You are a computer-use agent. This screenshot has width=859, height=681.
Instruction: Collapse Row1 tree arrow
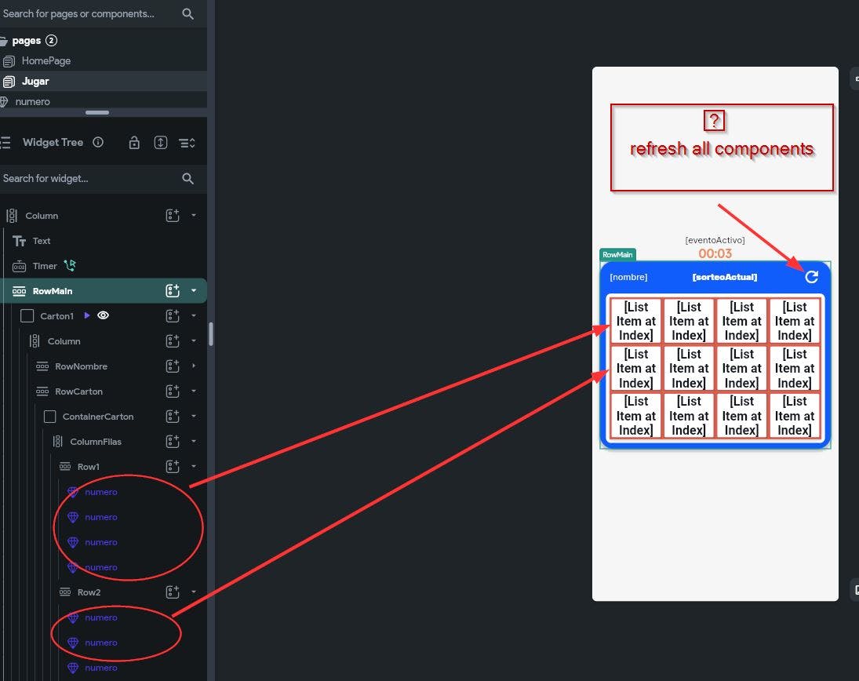(x=194, y=466)
